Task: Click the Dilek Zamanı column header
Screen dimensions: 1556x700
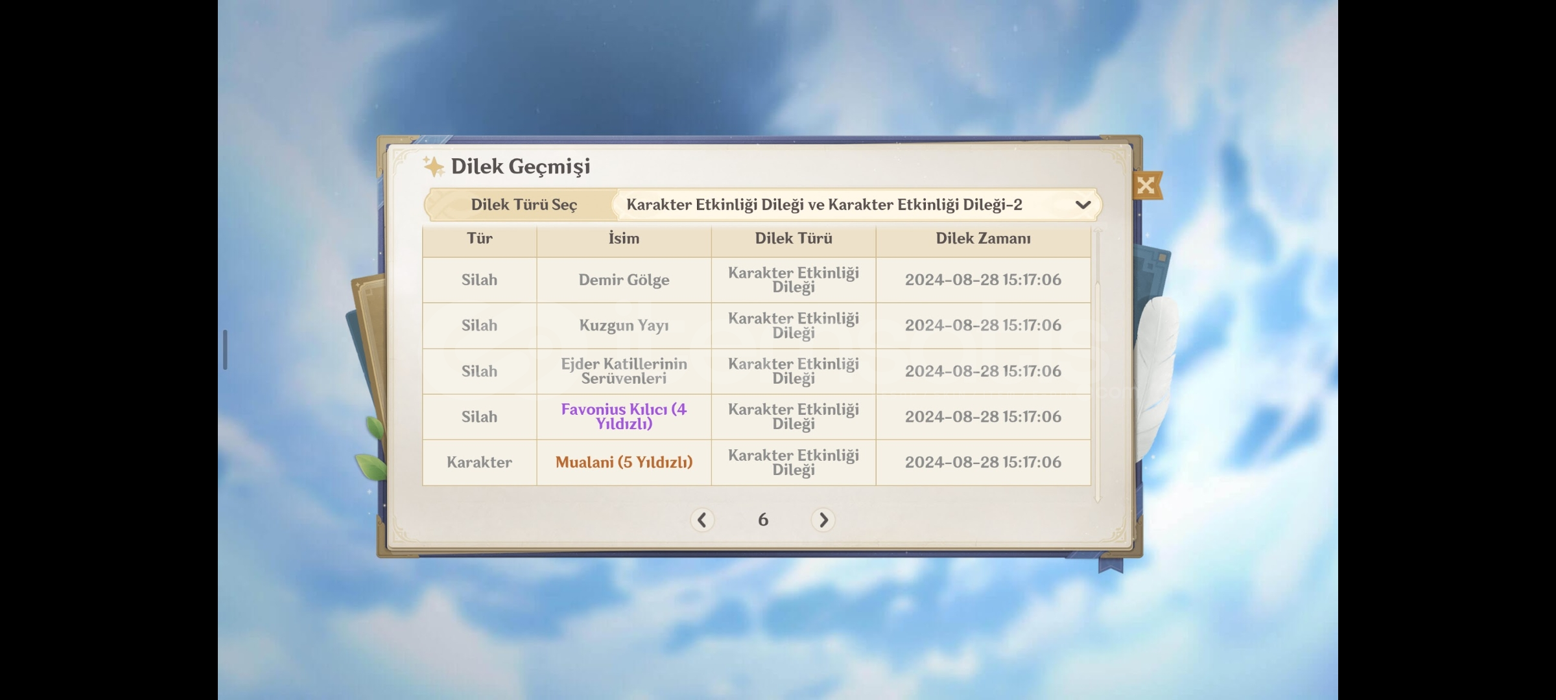Action: [x=983, y=239]
